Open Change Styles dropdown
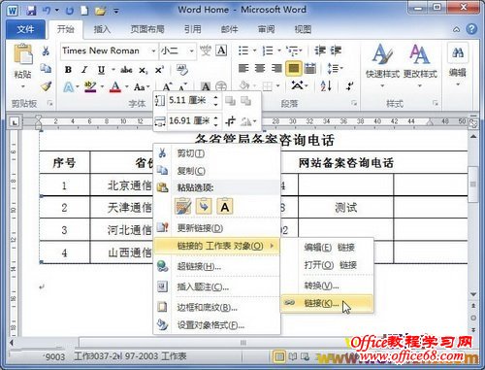Viewport: 485px width, 370px height. tap(420, 66)
